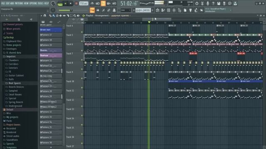Click the tempo tapper icon
Viewport: 266px width, 149px height.
[196, 10]
